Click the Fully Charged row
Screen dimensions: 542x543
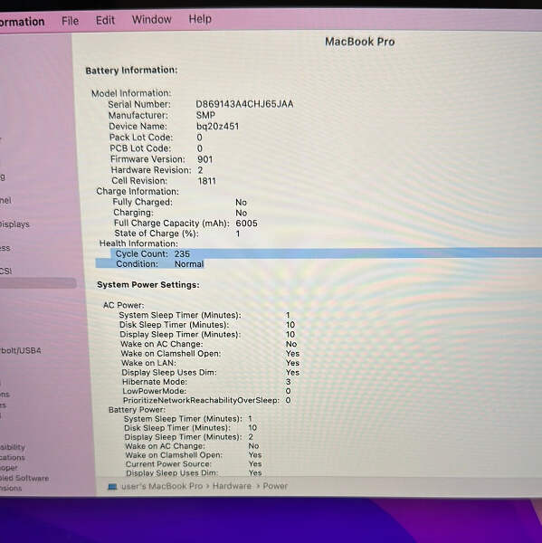click(179, 202)
